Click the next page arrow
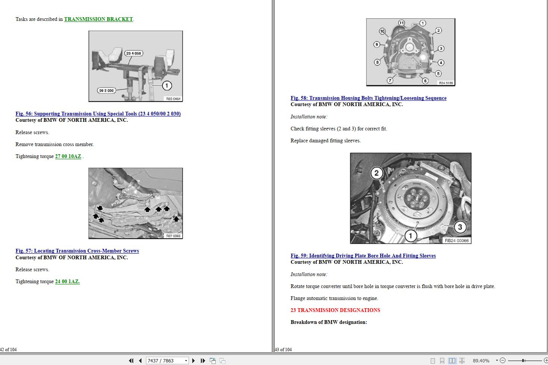Image resolution: width=548 pixels, height=365 pixels. [x=193, y=361]
